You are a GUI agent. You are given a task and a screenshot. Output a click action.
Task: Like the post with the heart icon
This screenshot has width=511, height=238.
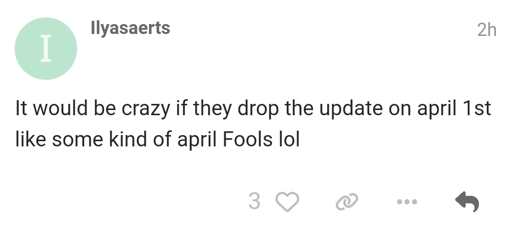pos(287,202)
